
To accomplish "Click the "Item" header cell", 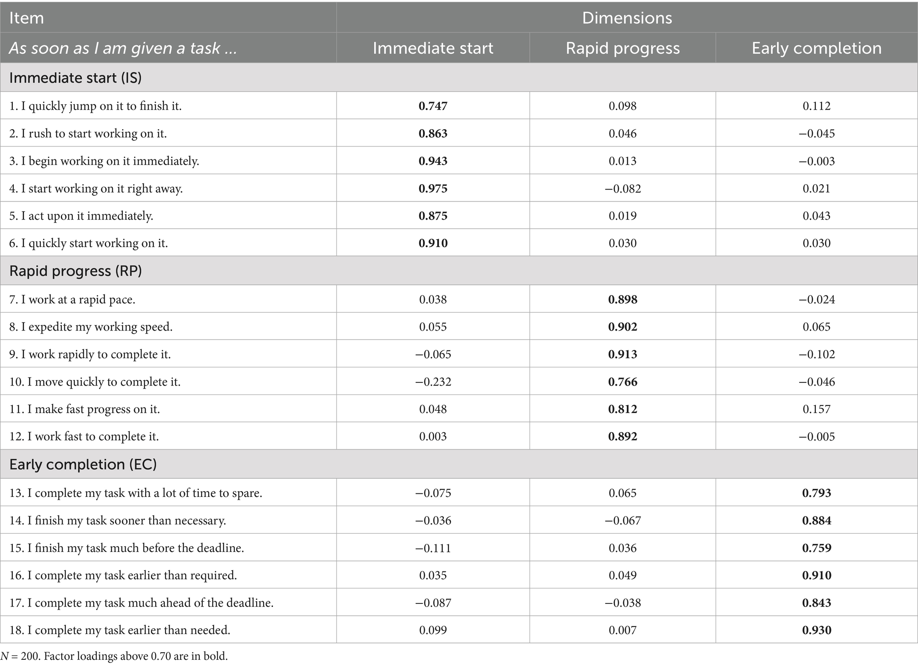I will 27,18.
